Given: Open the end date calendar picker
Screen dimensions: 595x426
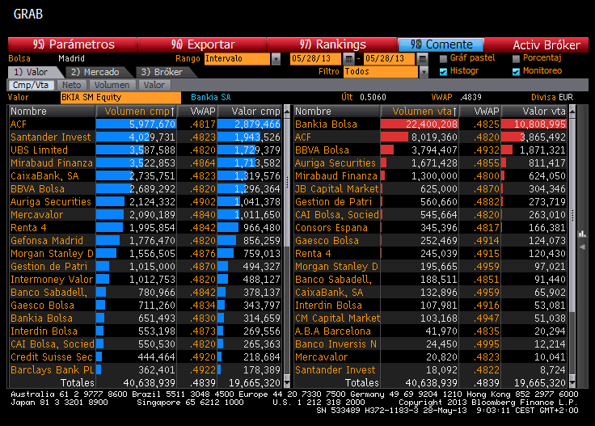Looking at the screenshot, I should 422,59.
